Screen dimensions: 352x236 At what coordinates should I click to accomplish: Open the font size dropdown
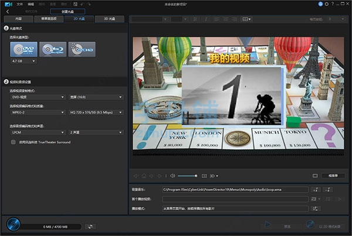(x=179, y=19)
